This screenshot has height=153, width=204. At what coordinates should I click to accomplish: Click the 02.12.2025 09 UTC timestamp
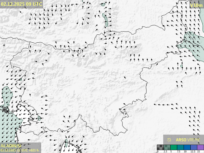21,4
